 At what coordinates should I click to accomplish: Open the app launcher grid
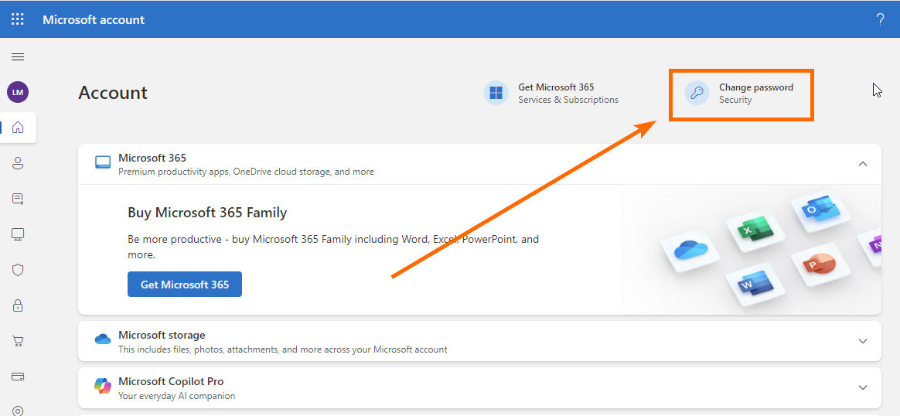pos(18,19)
